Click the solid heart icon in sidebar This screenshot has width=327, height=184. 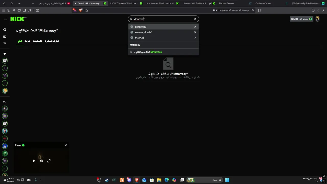[5, 54]
